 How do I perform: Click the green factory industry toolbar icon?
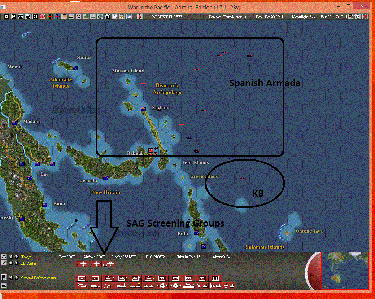(86, 17)
